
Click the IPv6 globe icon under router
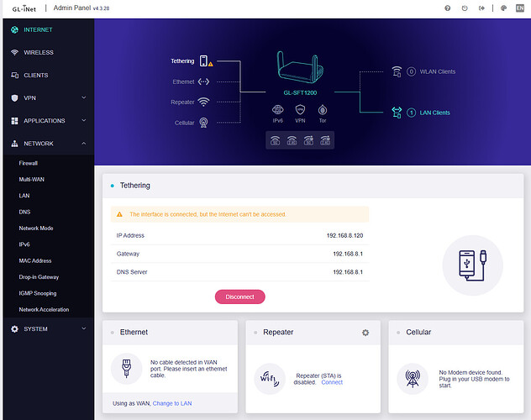pos(278,110)
